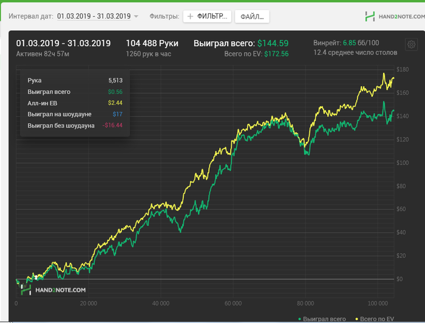The image size is (425, 323).
Task: Click the Выиграл без шоудауна -$16.44 value
Action: [x=112, y=125]
